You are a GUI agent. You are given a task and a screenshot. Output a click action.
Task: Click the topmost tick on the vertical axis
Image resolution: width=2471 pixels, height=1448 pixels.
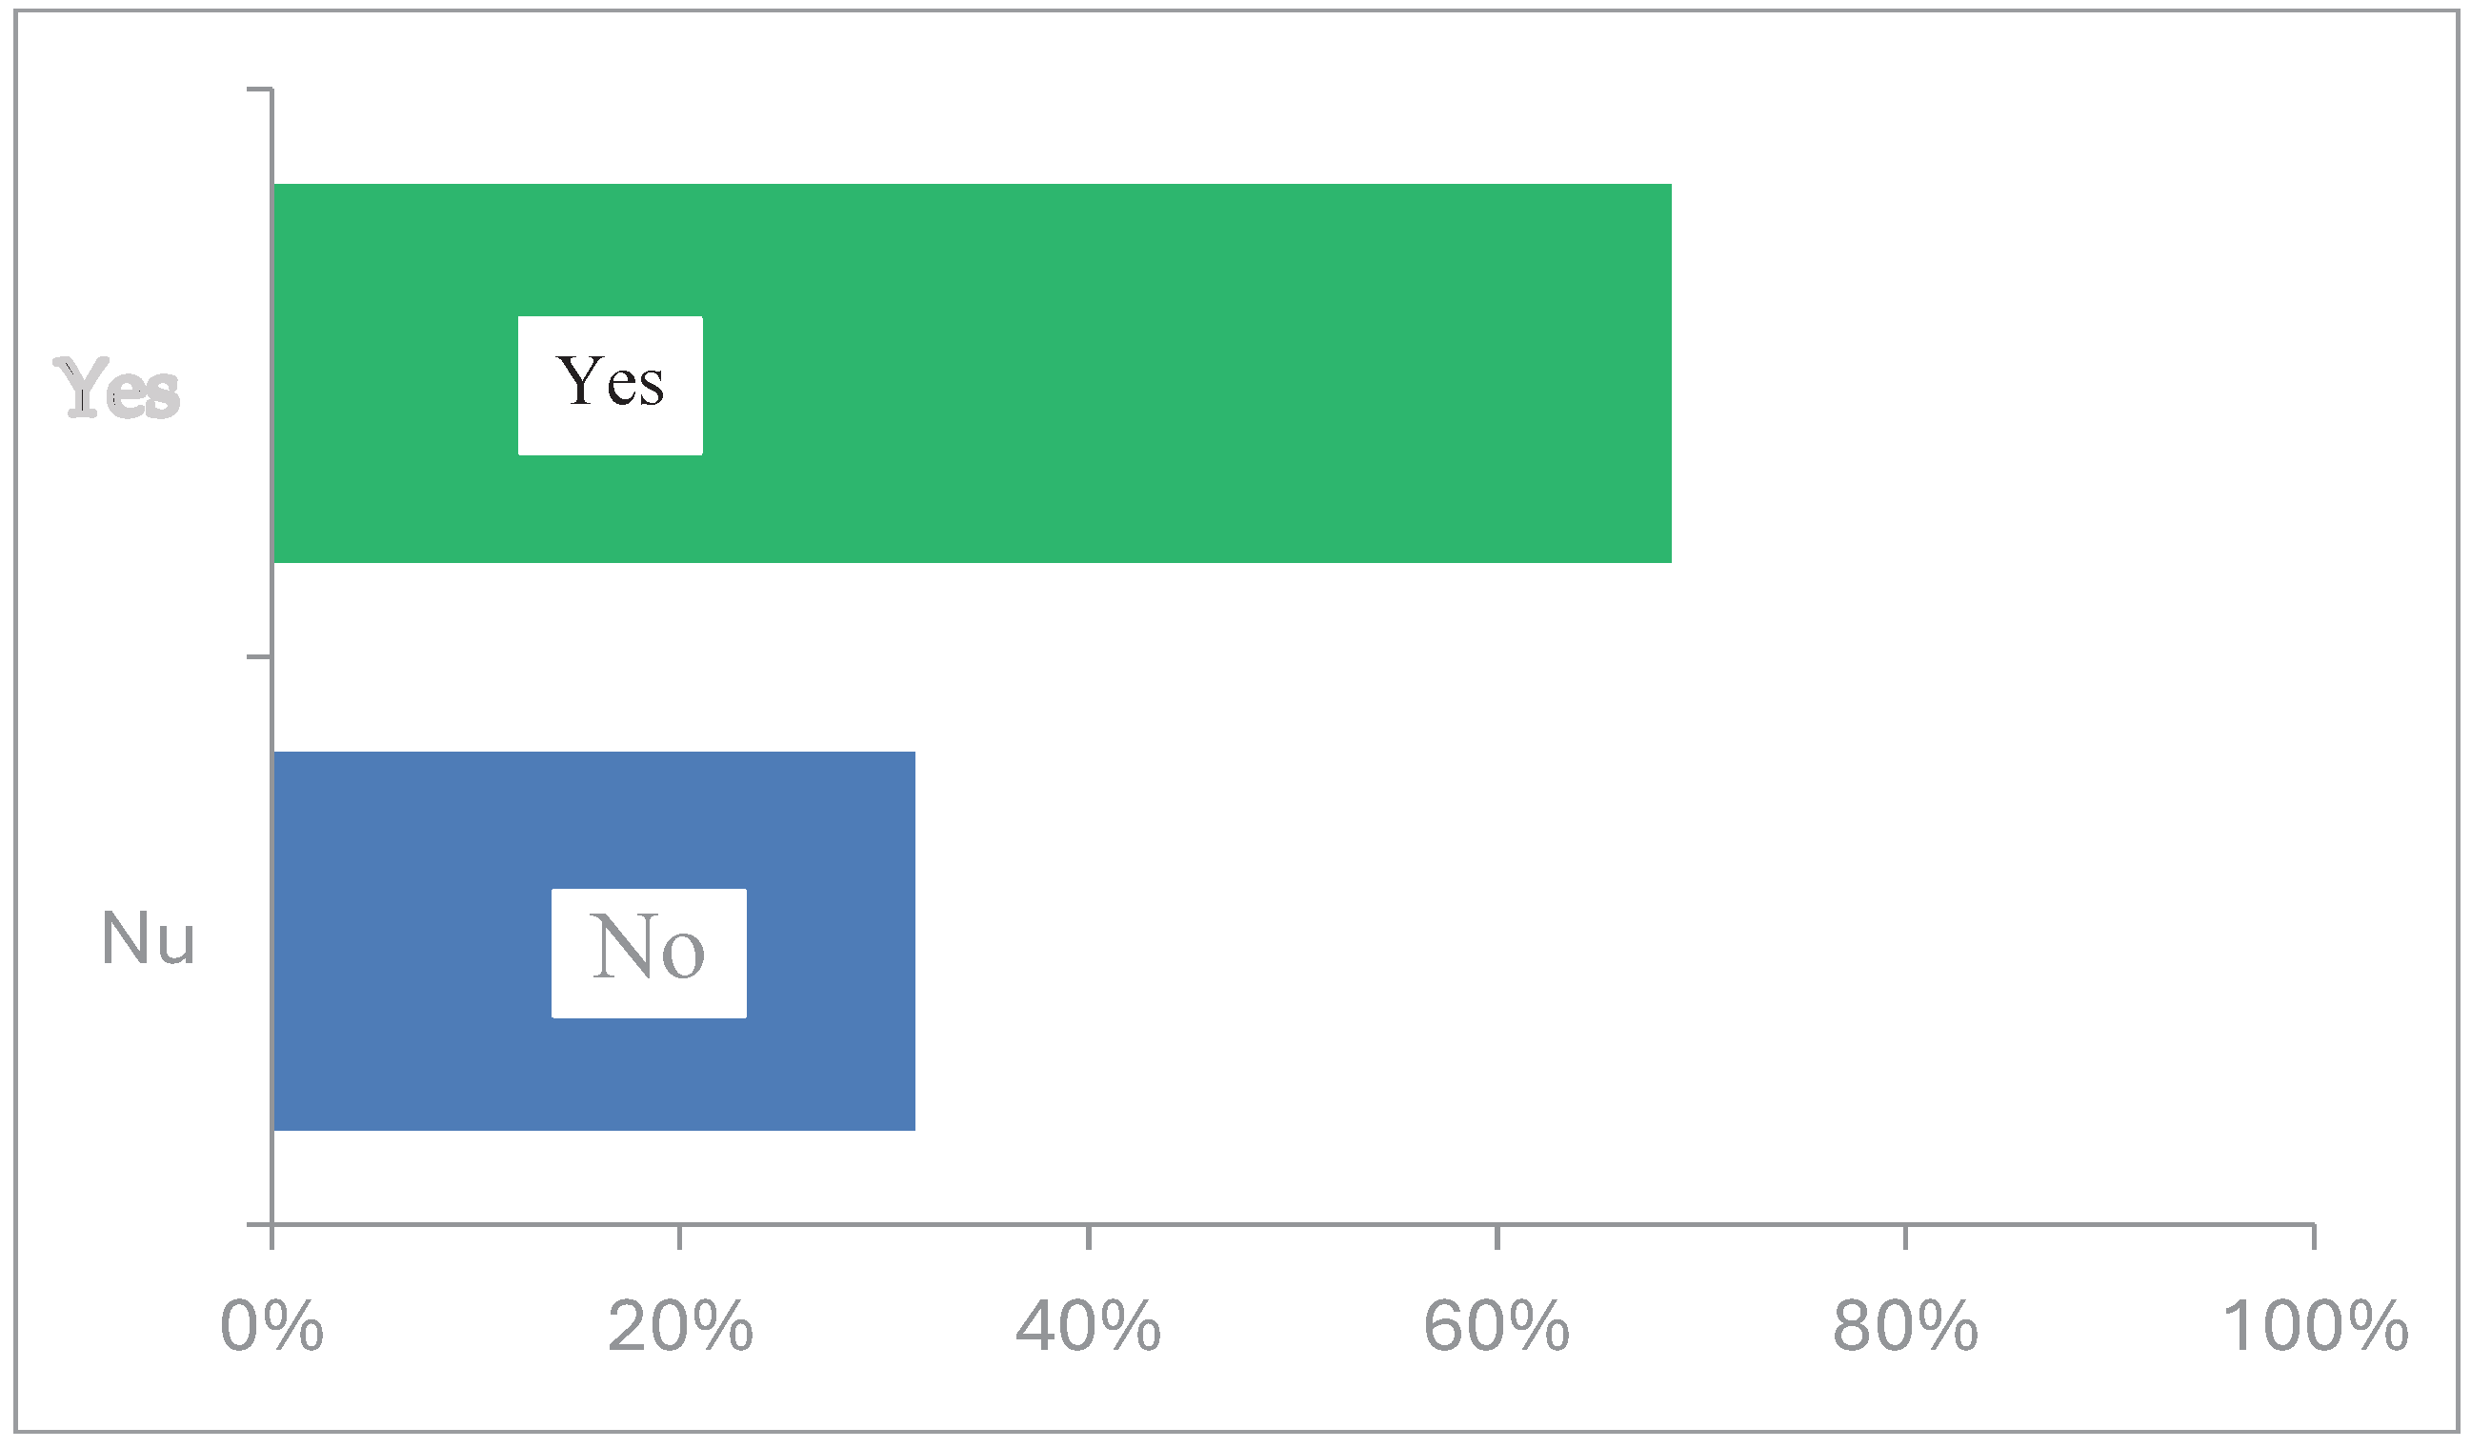259,90
